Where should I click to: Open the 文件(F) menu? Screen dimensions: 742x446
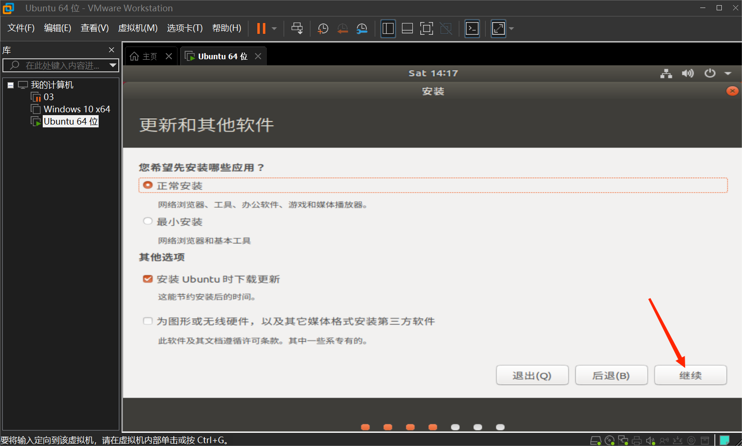21,28
